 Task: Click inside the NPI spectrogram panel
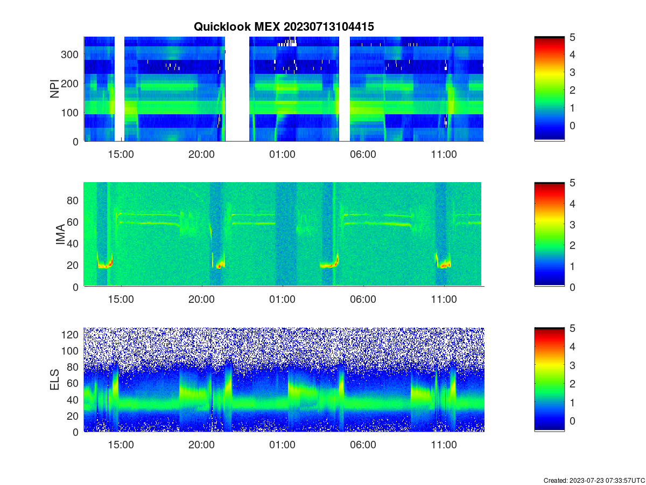284,89
